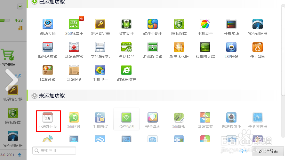Launch 游戏保险箱

click(153, 50)
